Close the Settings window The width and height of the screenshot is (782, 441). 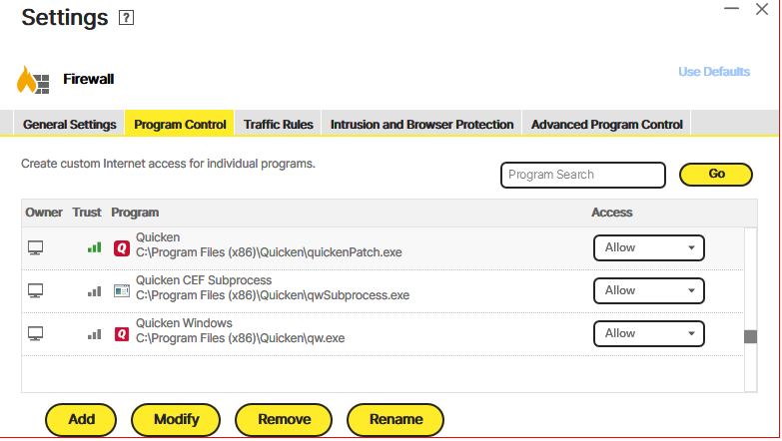pos(762,9)
